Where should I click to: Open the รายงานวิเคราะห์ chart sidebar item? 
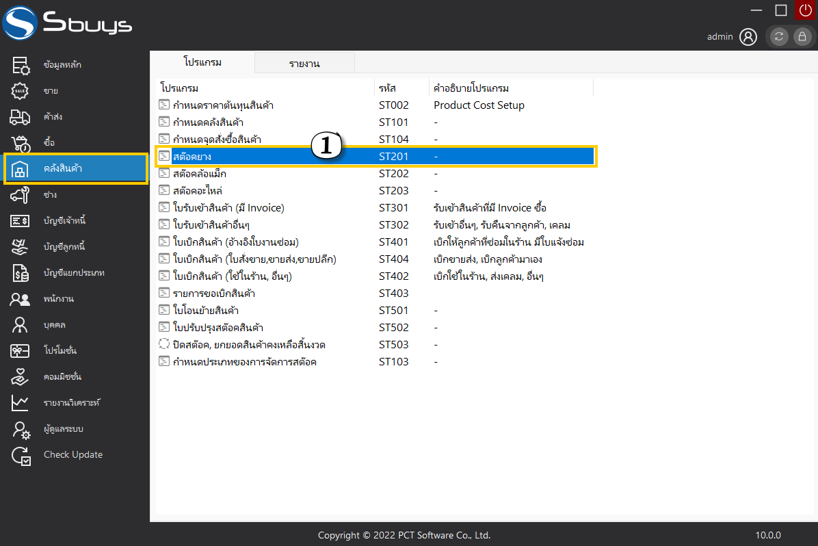pyautogui.click(x=71, y=403)
